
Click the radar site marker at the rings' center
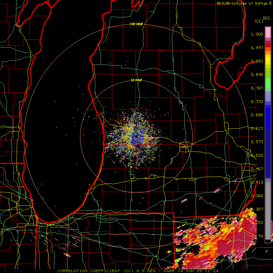point(136,137)
